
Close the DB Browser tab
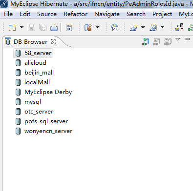pos(54,41)
